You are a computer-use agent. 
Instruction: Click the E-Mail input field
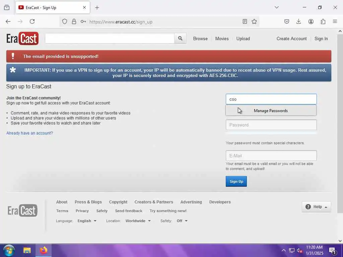[271, 156]
